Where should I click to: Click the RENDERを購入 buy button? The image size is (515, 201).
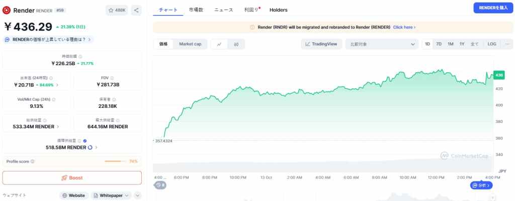click(x=492, y=8)
